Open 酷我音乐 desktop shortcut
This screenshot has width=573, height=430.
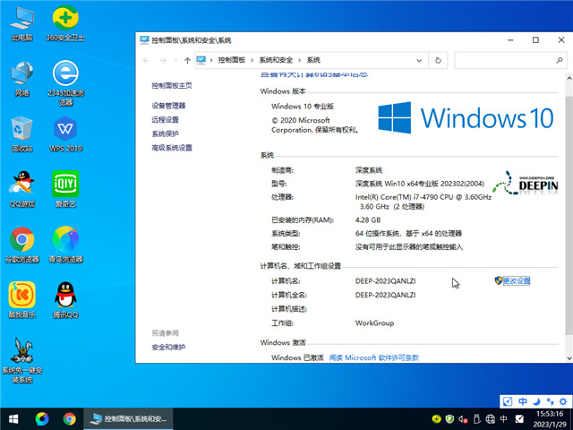tap(21, 300)
